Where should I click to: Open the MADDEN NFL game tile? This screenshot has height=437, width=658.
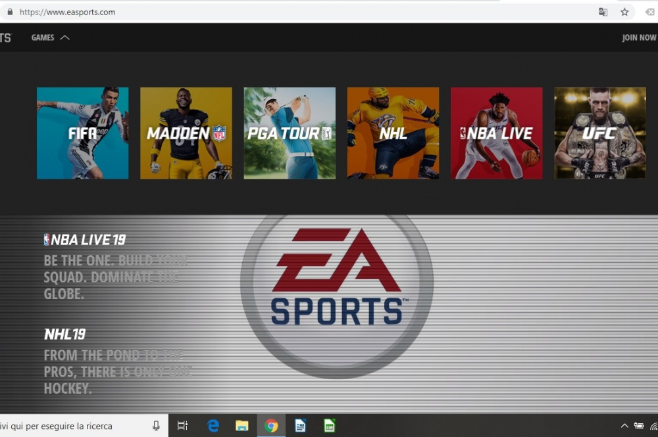point(186,133)
